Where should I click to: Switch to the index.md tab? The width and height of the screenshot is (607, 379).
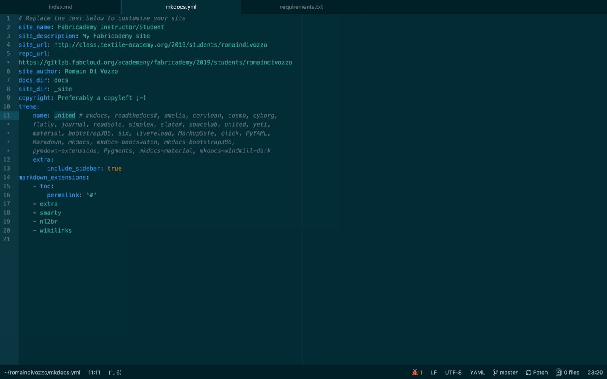[60, 7]
